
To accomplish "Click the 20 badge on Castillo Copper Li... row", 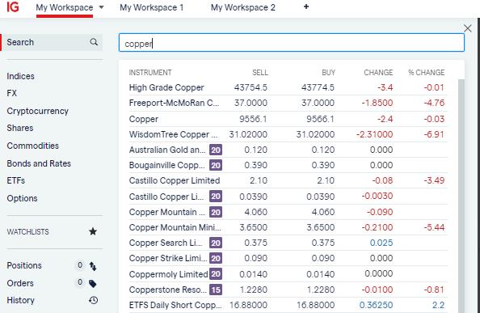I will pos(216,197).
